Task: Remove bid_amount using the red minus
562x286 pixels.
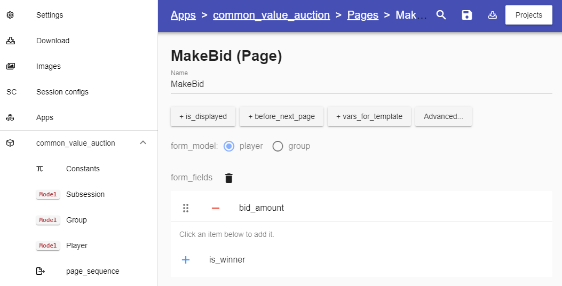Action: pyautogui.click(x=216, y=208)
